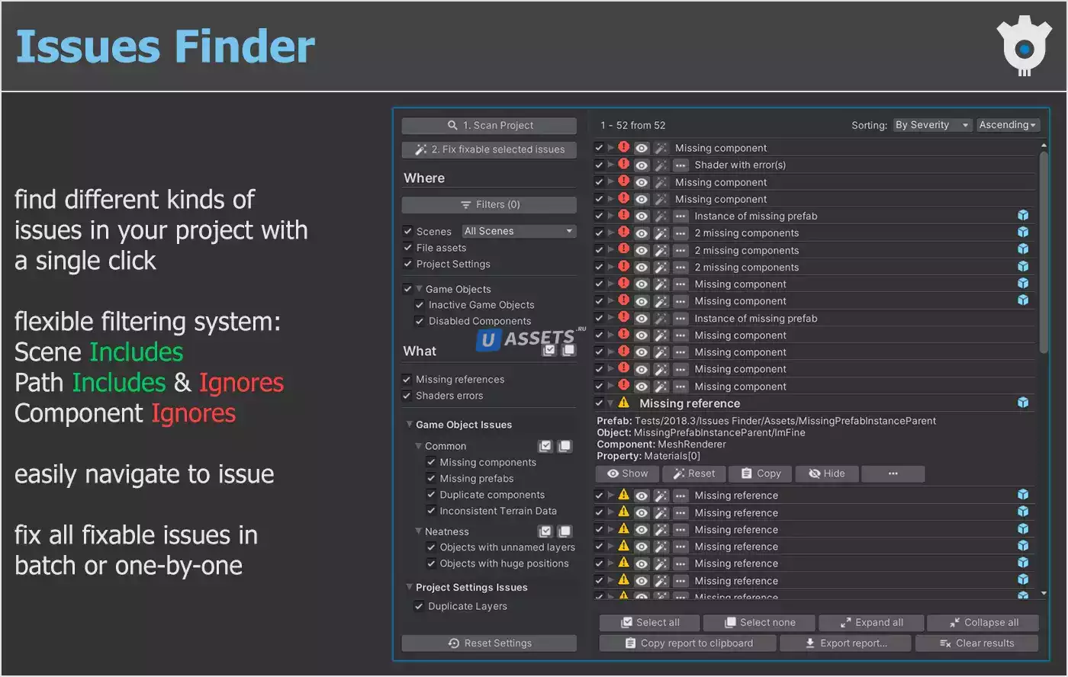Image resolution: width=1068 pixels, height=677 pixels.
Task: Click Collapse all
Action: point(983,622)
